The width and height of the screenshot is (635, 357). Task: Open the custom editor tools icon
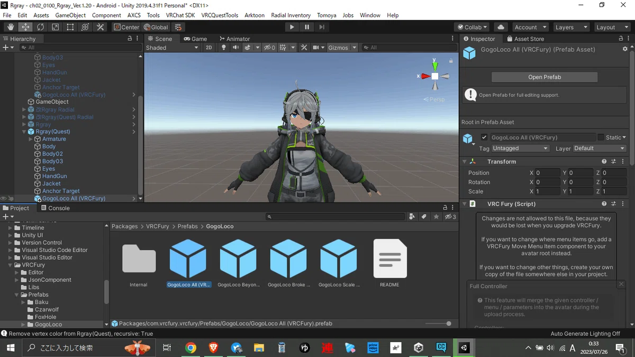point(100,27)
